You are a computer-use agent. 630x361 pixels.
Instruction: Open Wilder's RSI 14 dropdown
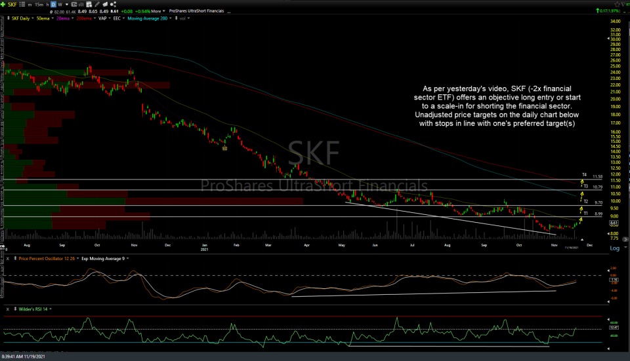[x=51, y=309]
